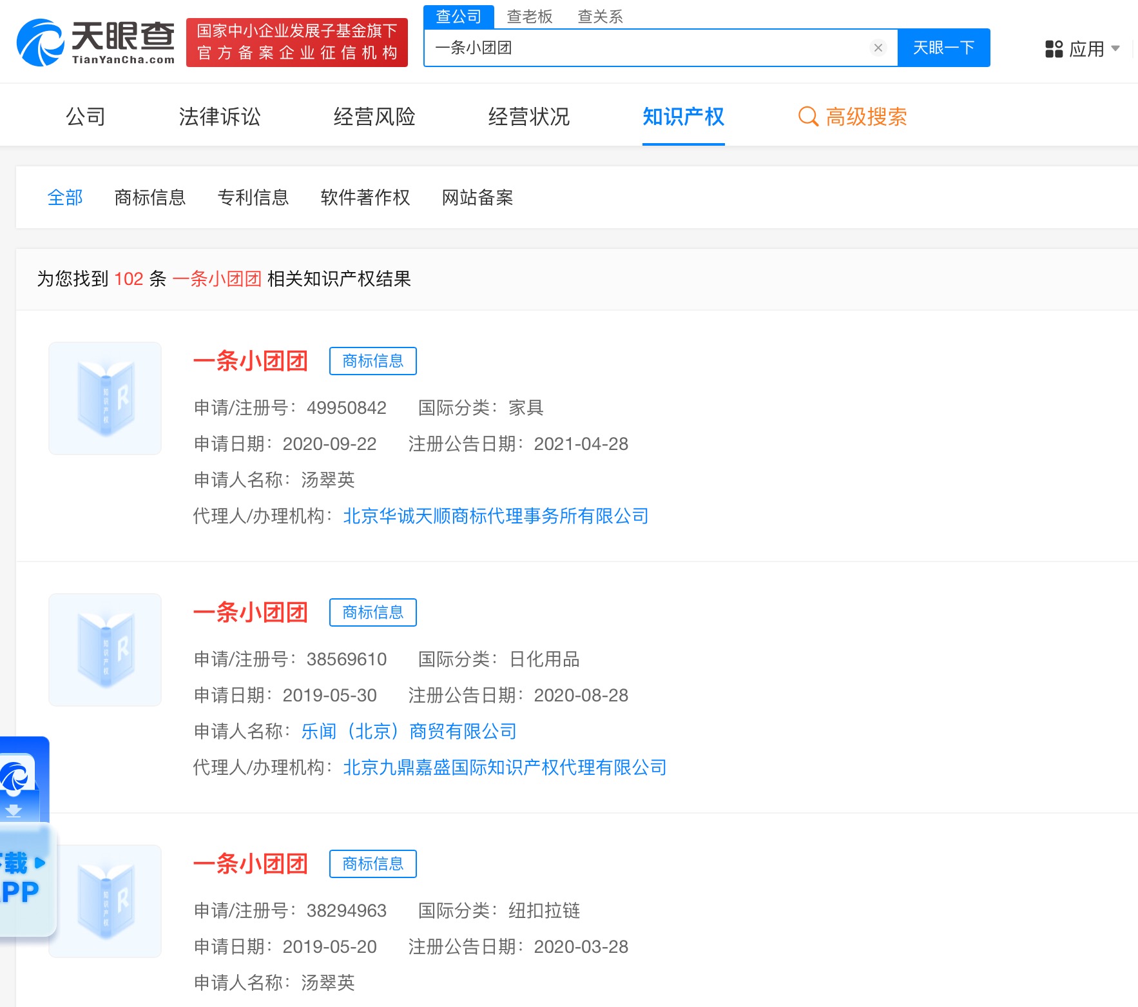This screenshot has width=1138, height=1007.
Task: Open the red official credit agency banner
Action: [x=297, y=43]
